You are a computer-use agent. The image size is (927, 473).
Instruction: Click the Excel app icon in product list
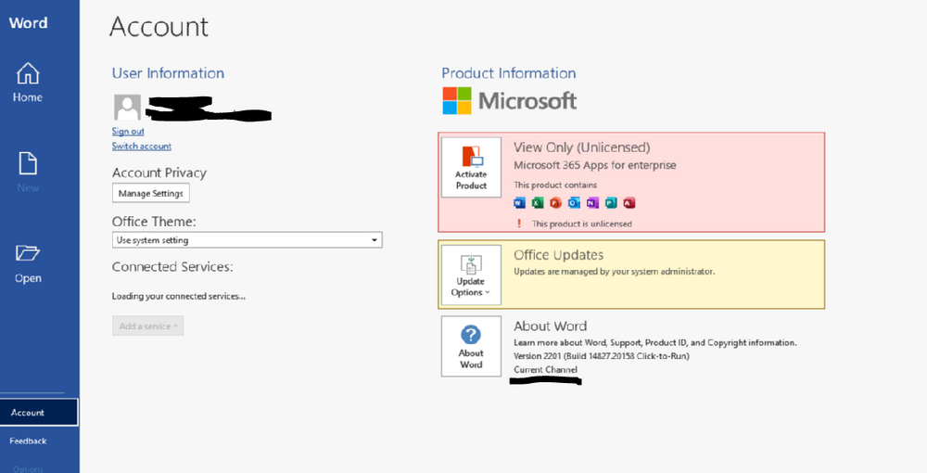click(538, 203)
